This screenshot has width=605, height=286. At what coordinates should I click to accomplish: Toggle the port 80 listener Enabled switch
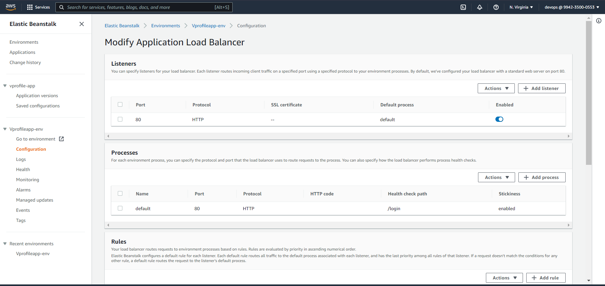[x=499, y=119]
